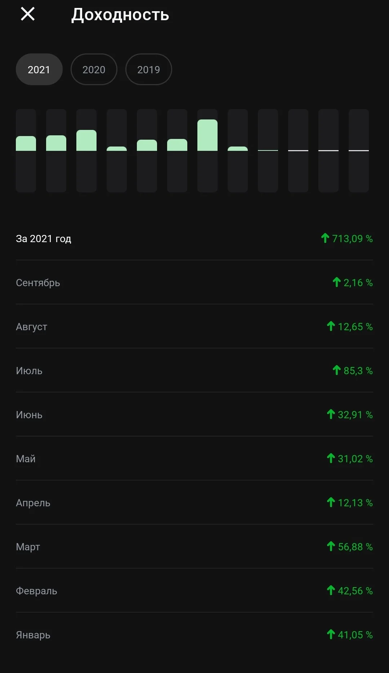Tap the Март row
This screenshot has height=673, width=389.
(194, 547)
